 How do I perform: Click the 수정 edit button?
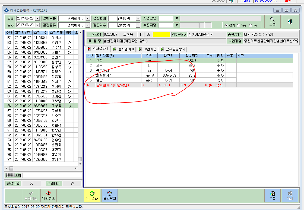pos(273,195)
